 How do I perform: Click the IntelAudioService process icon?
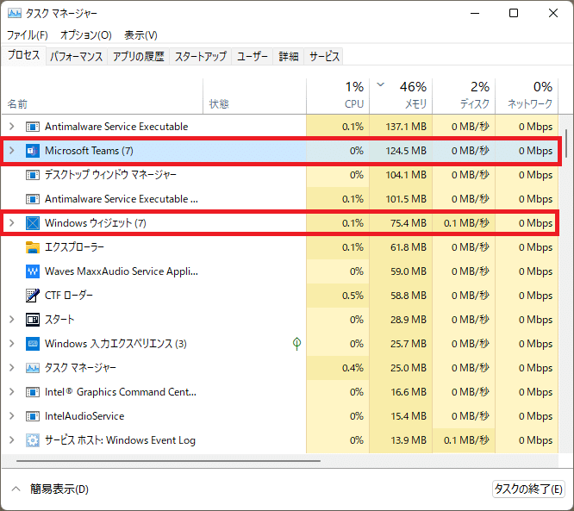(33, 416)
